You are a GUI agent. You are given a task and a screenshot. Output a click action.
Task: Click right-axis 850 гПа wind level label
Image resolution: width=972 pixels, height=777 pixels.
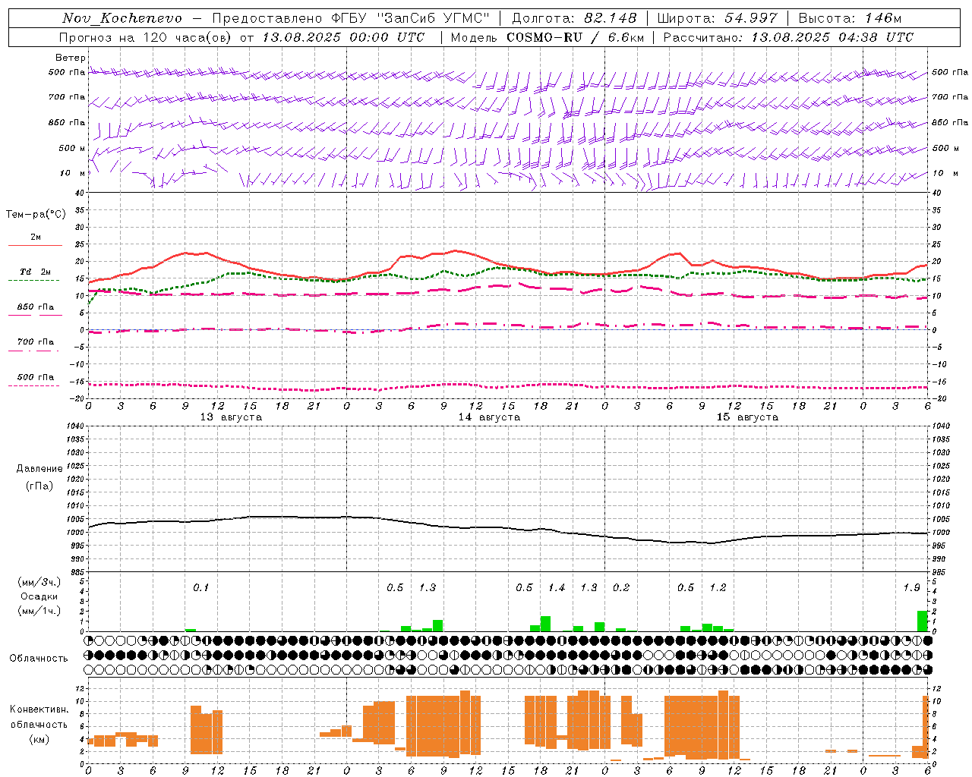[950, 122]
